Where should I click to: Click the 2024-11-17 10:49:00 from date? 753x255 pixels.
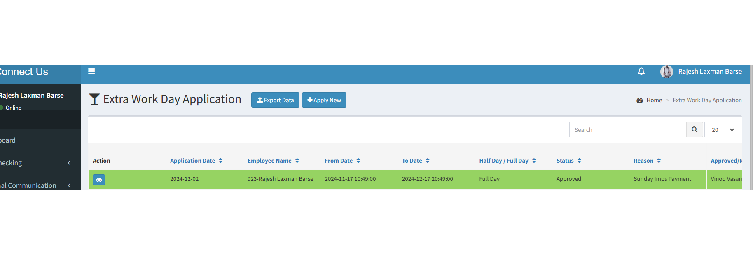350,179
